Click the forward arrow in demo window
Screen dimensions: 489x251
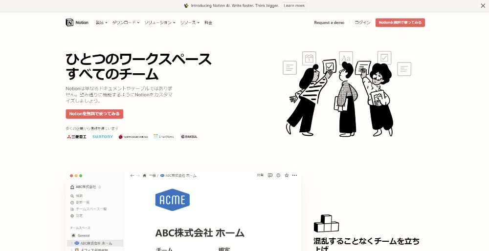[138, 176]
